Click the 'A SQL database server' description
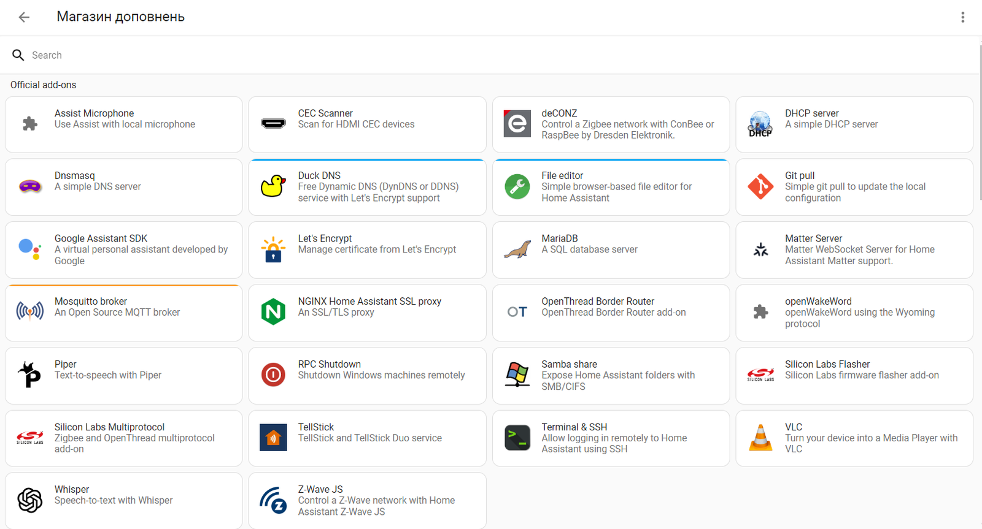The height and width of the screenshot is (529, 982). pyautogui.click(x=589, y=249)
